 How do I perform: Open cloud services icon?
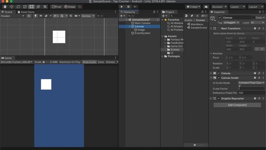[206, 7]
